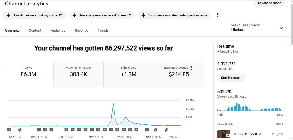Expand the Lifetime date range dropdown

[281, 28]
